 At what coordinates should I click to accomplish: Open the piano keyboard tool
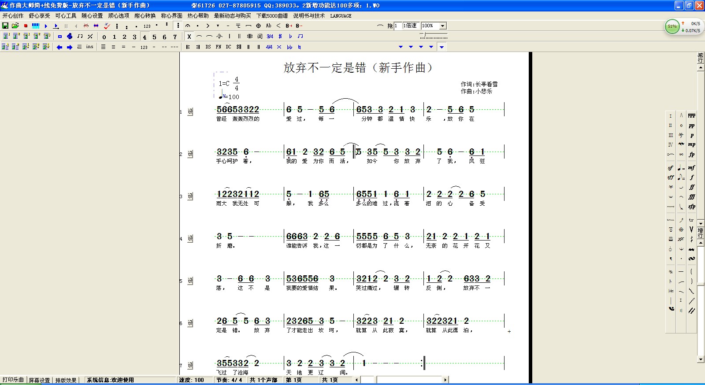click(x=36, y=26)
